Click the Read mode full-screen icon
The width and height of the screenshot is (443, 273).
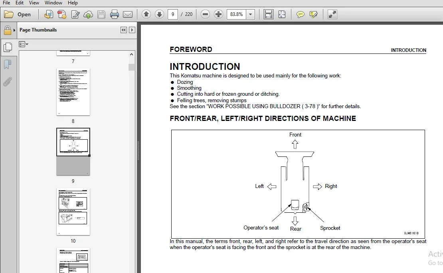pyautogui.click(x=332, y=14)
